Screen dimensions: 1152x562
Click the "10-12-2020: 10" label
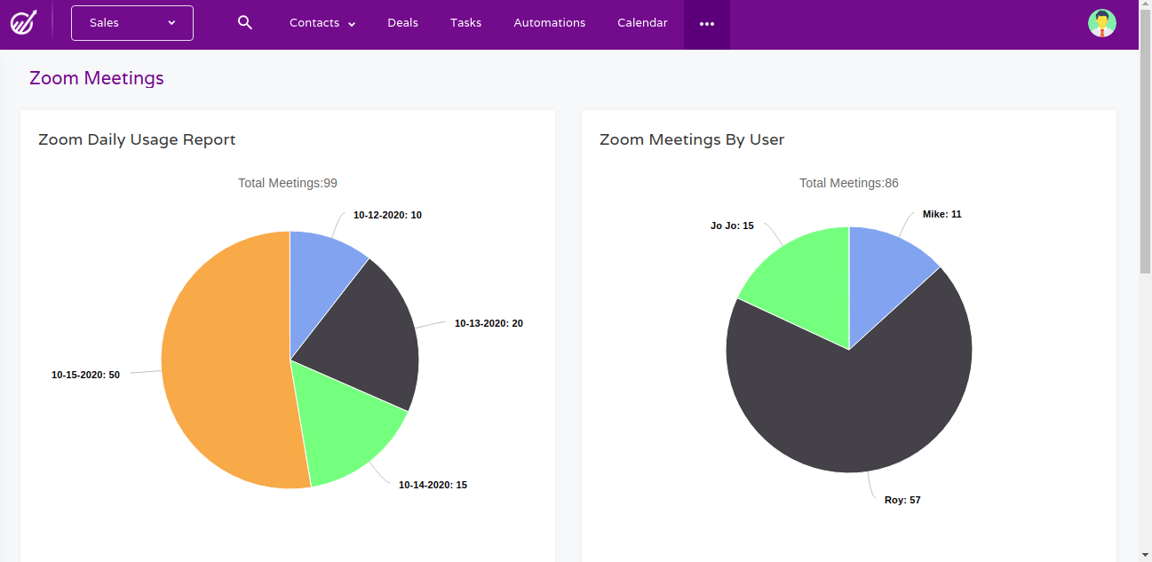[387, 215]
